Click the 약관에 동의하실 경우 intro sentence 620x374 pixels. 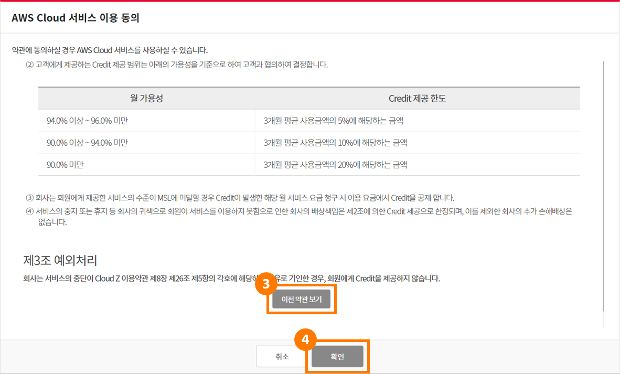[x=110, y=50]
